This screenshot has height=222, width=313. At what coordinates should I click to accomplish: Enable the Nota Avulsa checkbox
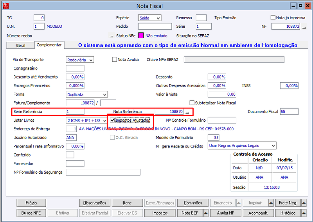(x=114, y=60)
